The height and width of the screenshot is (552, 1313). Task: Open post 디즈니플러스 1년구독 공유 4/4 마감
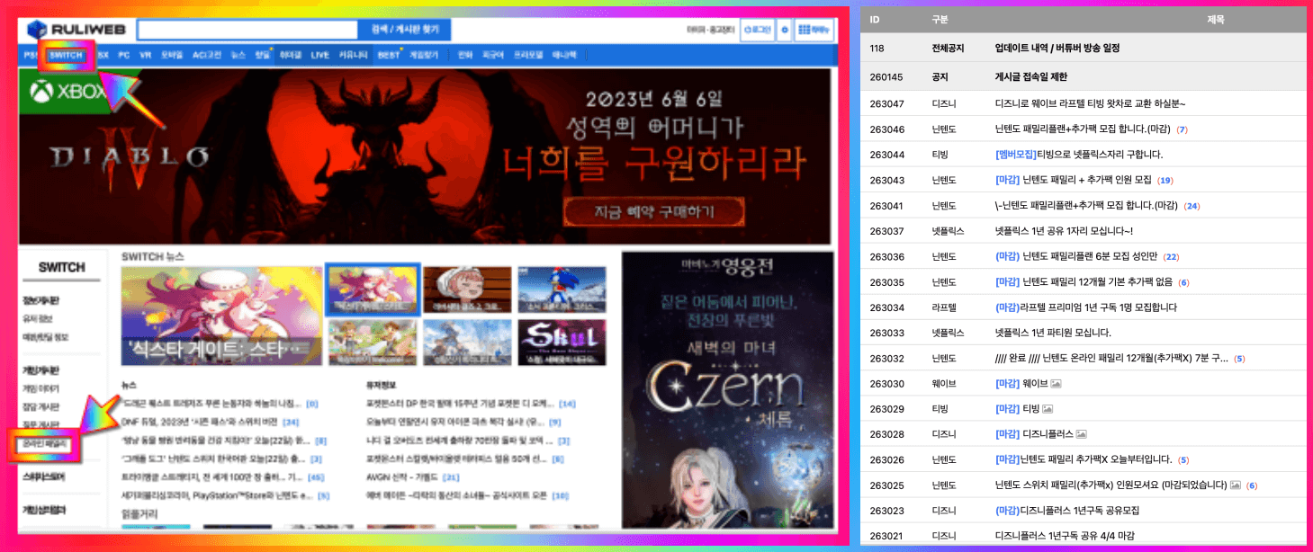click(1065, 536)
